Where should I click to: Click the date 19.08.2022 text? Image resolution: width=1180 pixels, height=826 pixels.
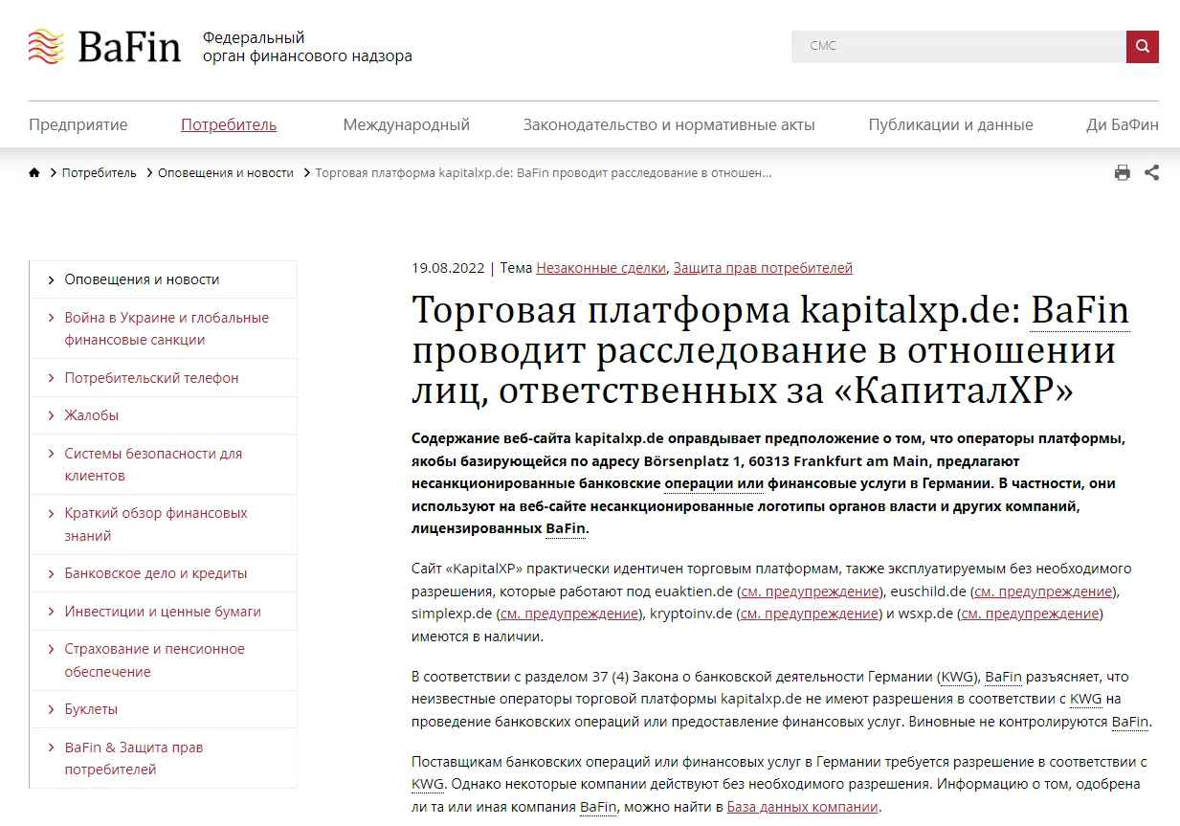pyautogui.click(x=448, y=268)
